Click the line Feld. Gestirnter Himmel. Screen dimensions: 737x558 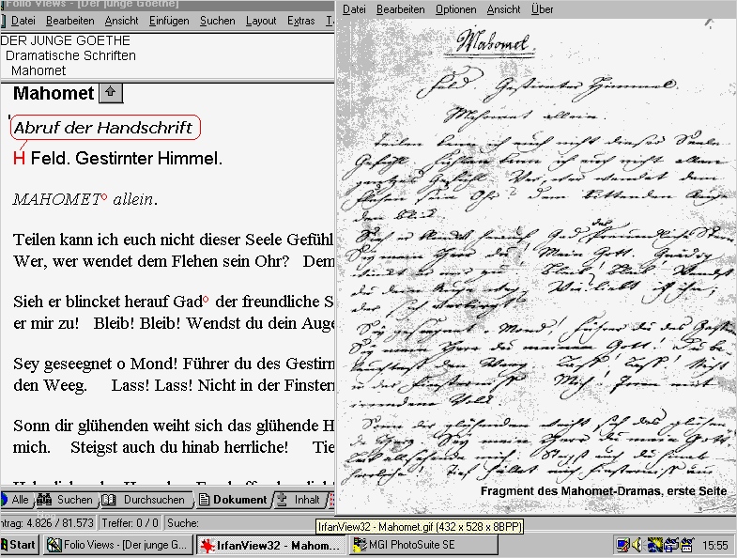[127, 158]
